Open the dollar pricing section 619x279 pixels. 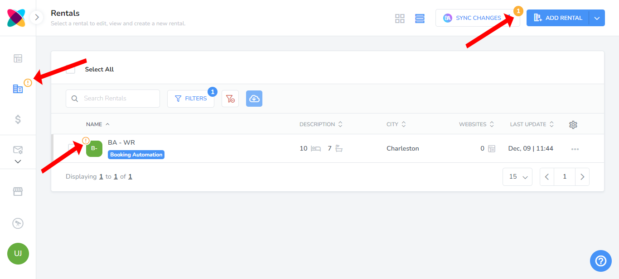18,119
